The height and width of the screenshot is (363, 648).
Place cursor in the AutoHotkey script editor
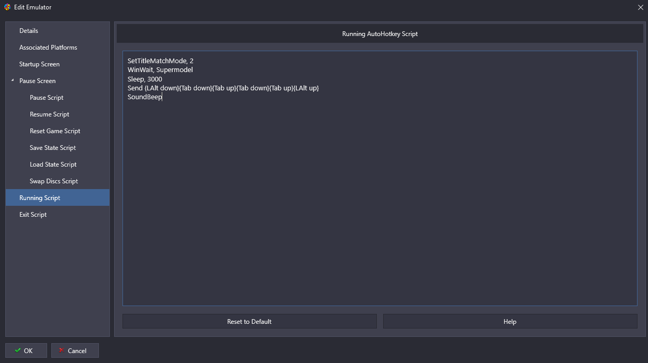tap(379, 178)
